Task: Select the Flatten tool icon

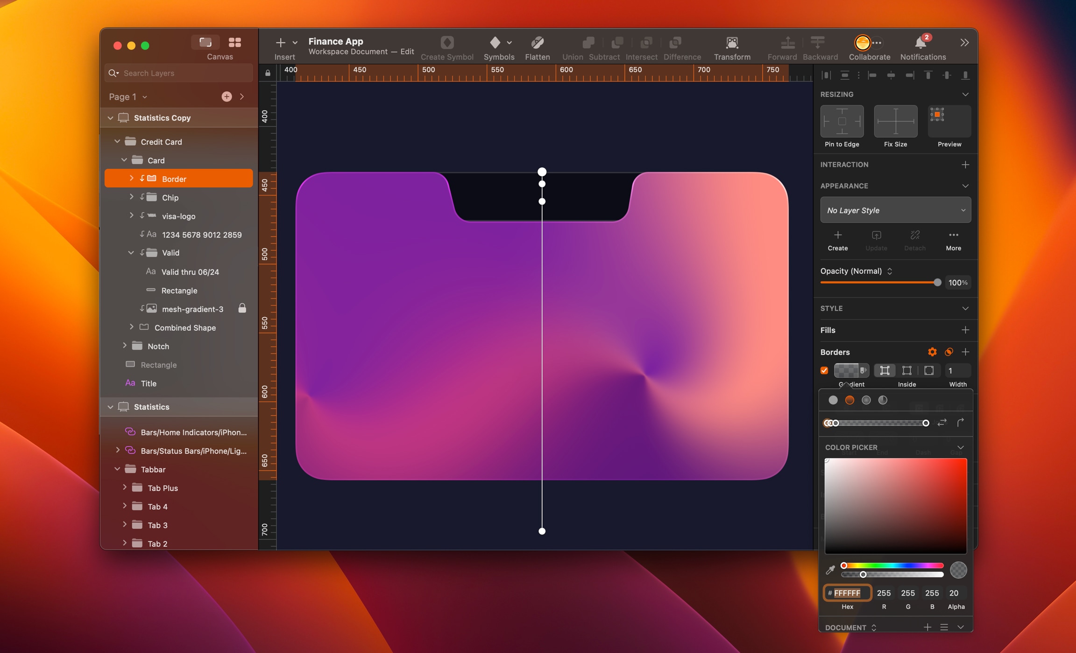Action: 538,42
